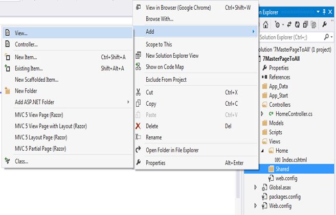The image size is (336, 215).
Task: Click the Class icon in the submenu
Action: pos(7,161)
